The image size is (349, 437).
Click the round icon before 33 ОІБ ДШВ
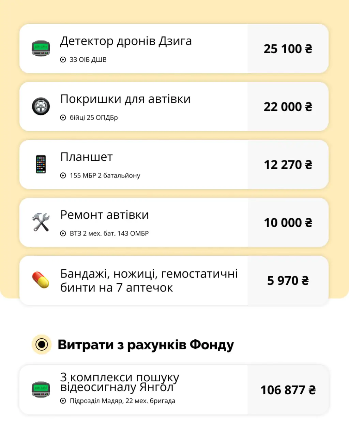tap(63, 60)
